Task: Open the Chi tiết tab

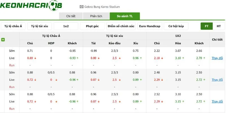Action: click(x=71, y=16)
